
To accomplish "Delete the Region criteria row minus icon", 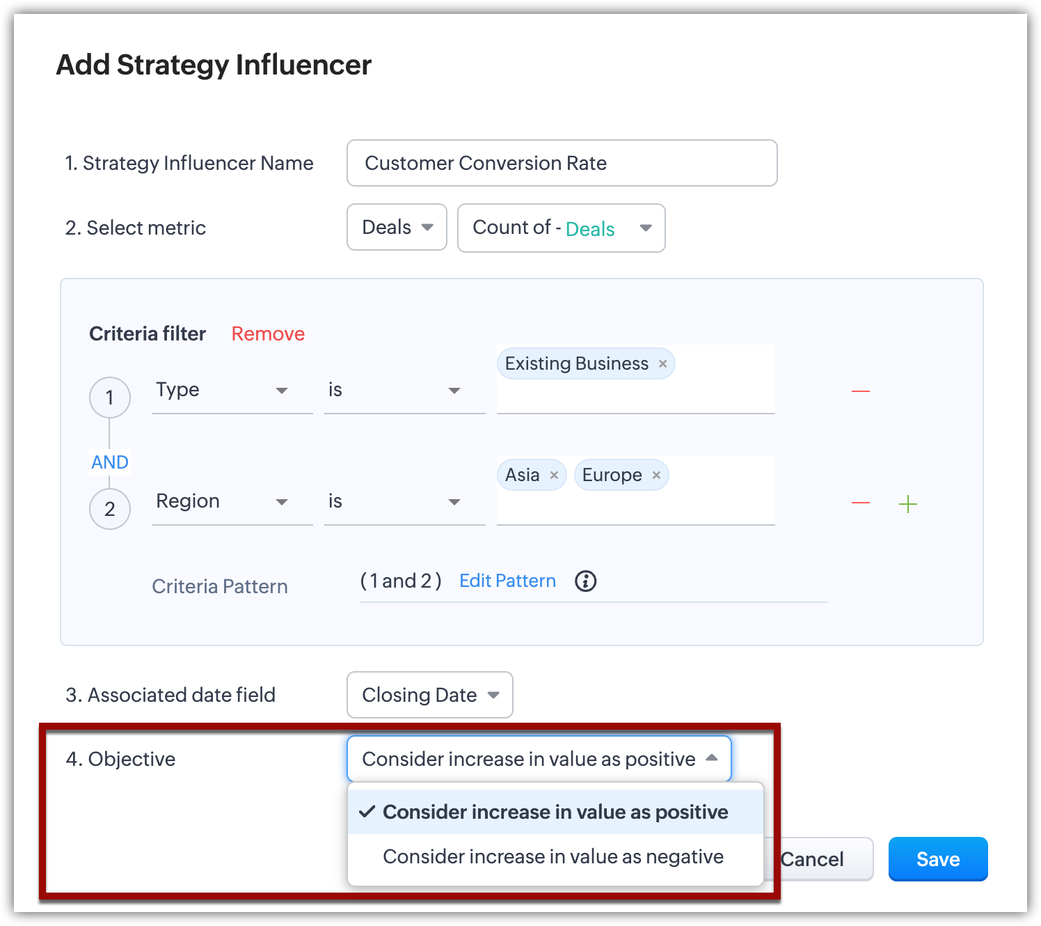I will point(860,503).
